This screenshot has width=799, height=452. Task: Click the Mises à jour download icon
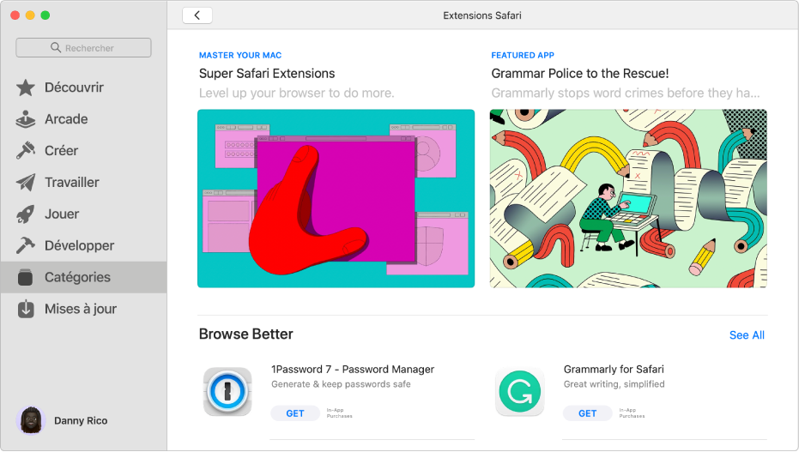pyautogui.click(x=26, y=309)
